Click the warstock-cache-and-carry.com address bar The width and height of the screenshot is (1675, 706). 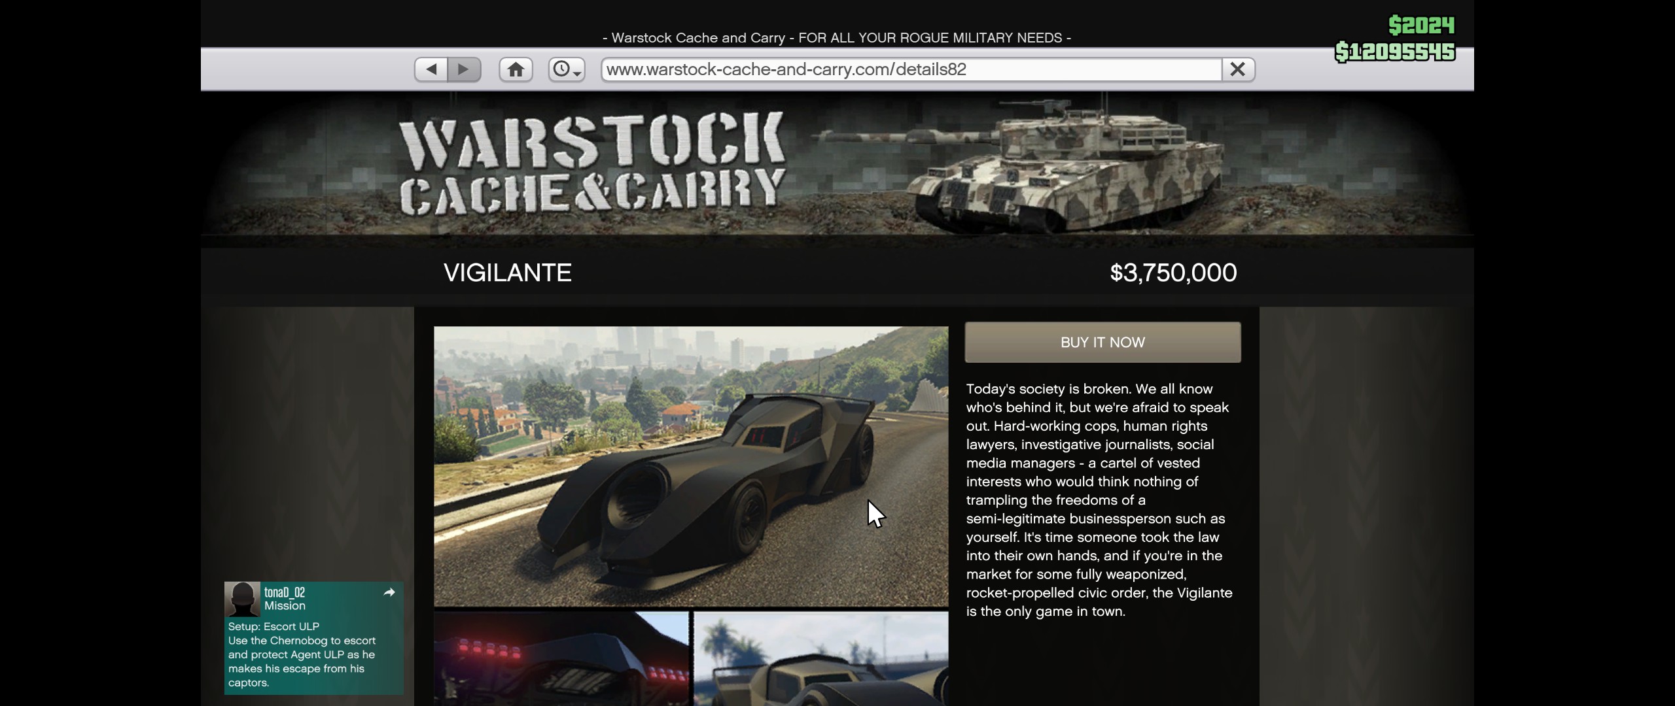click(911, 69)
